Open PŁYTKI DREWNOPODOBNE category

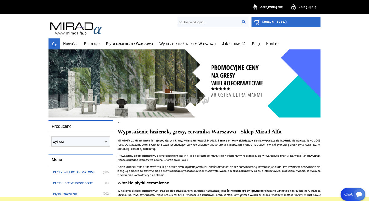tap(73, 183)
